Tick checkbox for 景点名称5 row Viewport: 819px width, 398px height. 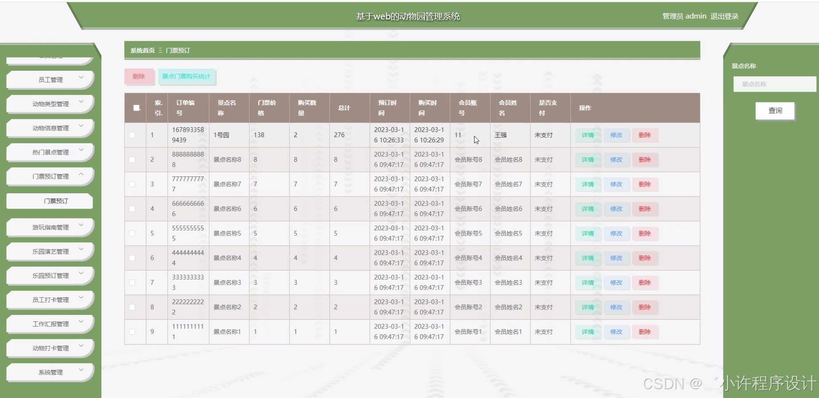tap(132, 233)
